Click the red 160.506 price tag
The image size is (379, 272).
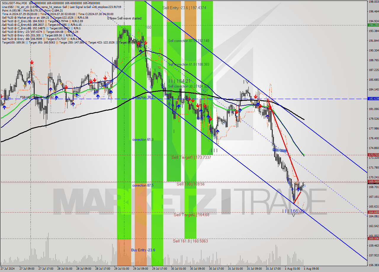tap(373, 238)
